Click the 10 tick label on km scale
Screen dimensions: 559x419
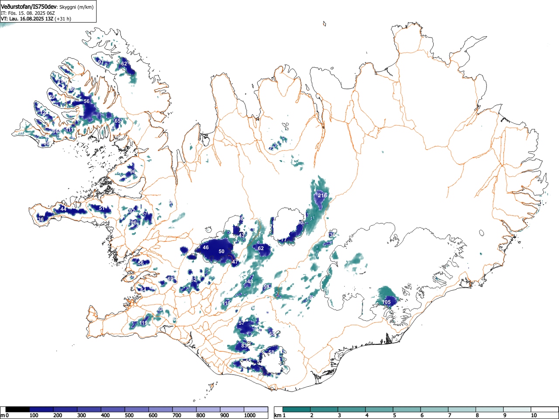click(534, 416)
